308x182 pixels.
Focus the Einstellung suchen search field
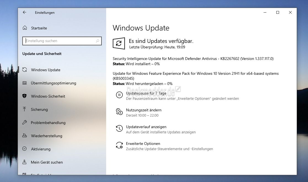[62, 41]
